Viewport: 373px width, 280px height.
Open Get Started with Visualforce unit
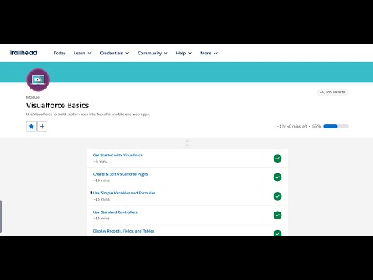pyautogui.click(x=117, y=155)
